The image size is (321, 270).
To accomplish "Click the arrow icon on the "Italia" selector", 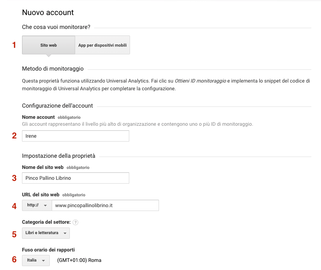I will (x=44, y=260).
